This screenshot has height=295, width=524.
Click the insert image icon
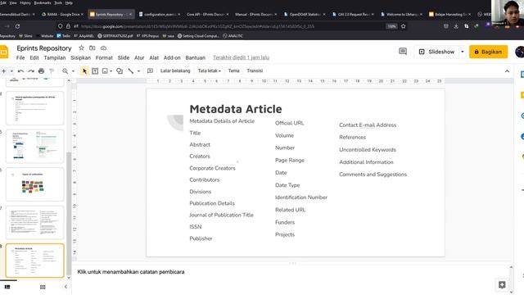click(105, 71)
